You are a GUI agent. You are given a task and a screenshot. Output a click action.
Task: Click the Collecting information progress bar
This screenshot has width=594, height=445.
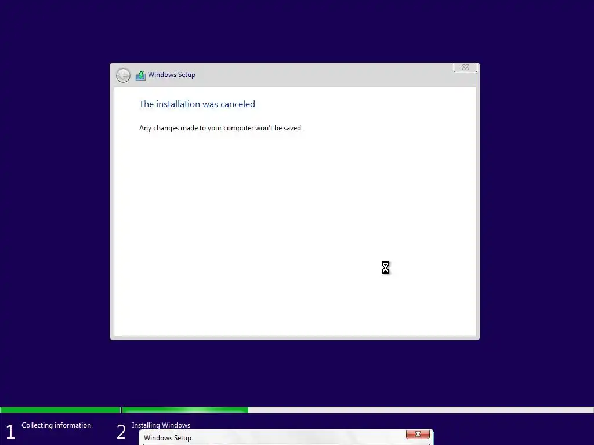[60, 410]
